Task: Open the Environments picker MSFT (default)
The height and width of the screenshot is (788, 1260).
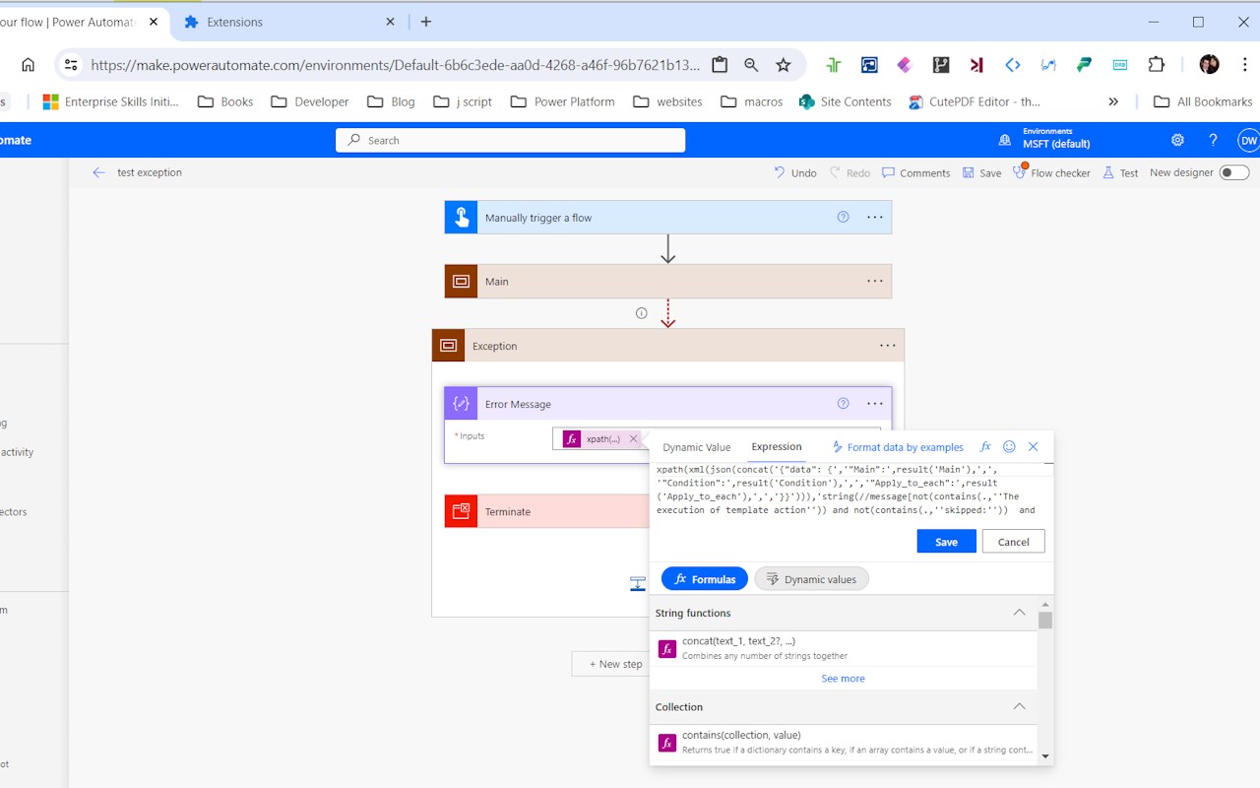Action: pyautogui.click(x=1045, y=139)
